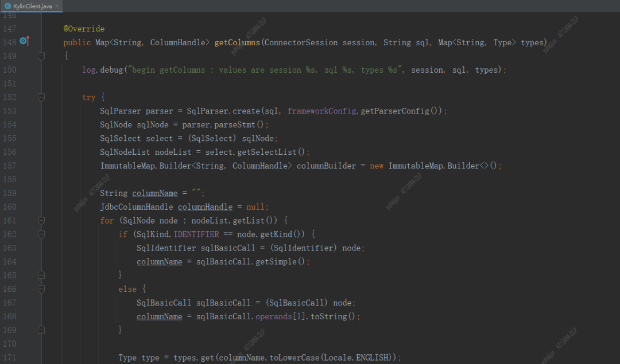
Task: Click the fold end marker at line 169
Action: [41, 330]
